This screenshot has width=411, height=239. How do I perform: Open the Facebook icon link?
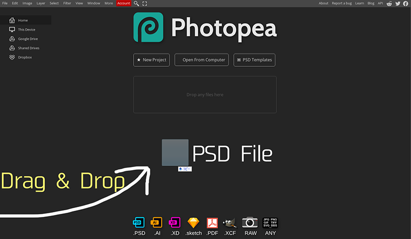pyautogui.click(x=405, y=4)
